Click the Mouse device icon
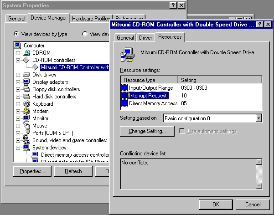This screenshot has height=215, width=274. (x=26, y=126)
